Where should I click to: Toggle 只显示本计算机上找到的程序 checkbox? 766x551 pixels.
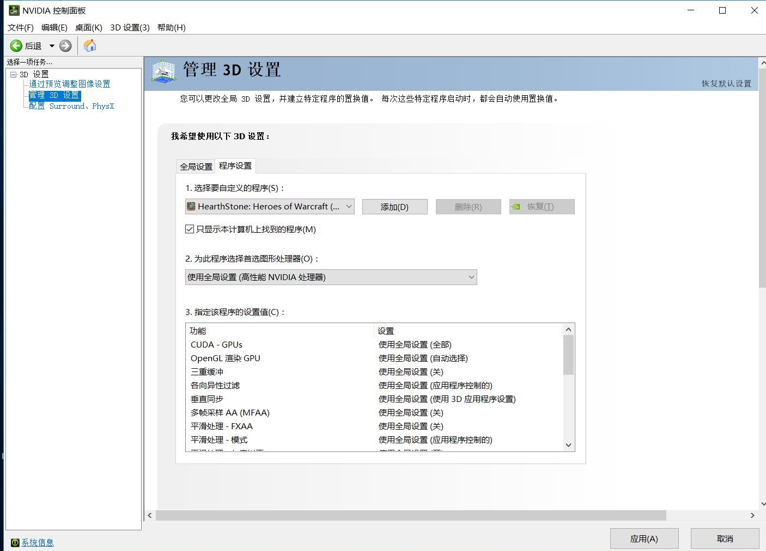[x=190, y=229]
